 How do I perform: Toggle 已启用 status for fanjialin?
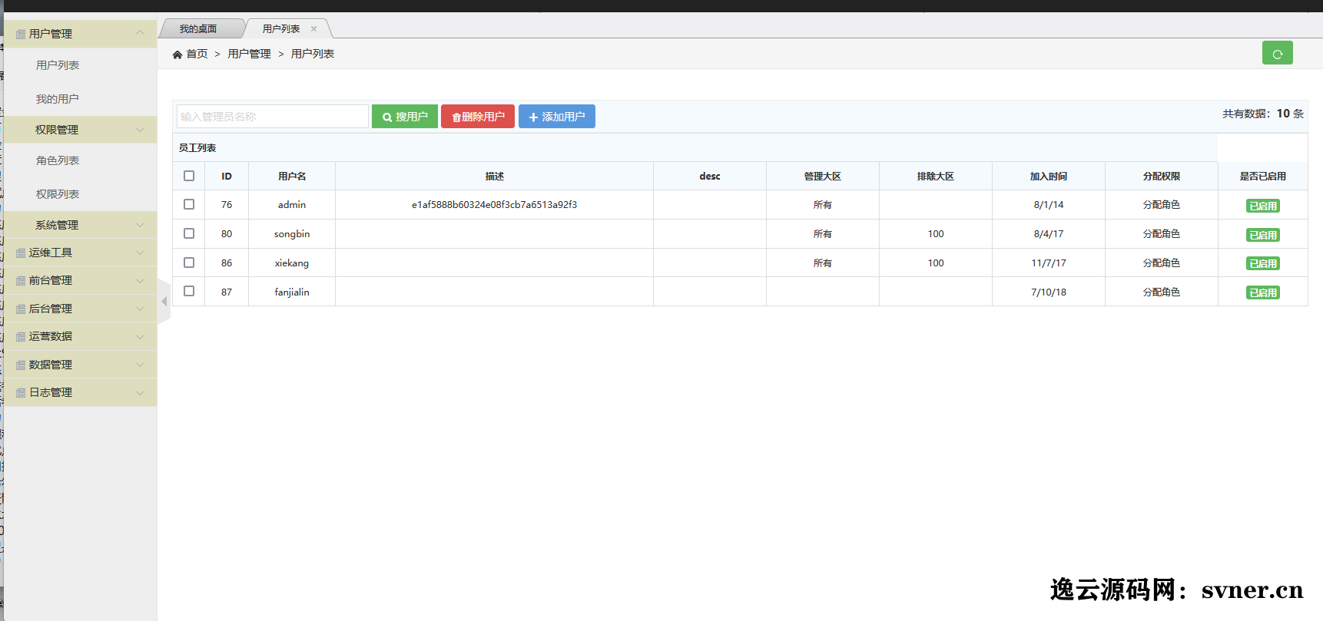1263,292
